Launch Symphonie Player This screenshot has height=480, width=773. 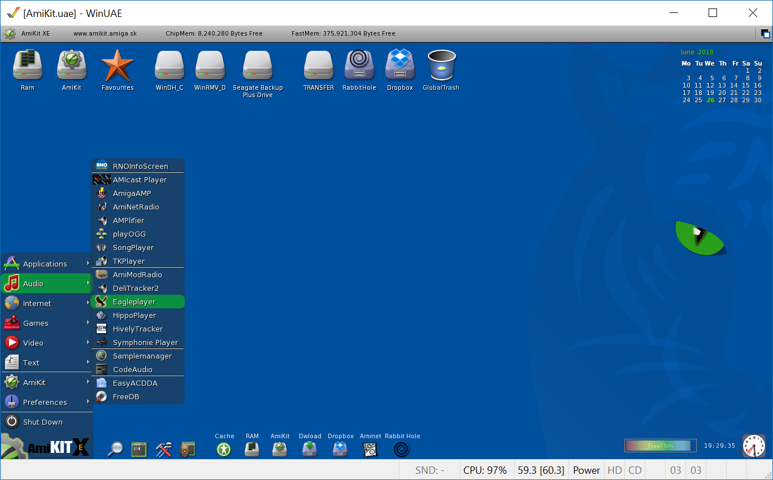(x=138, y=342)
